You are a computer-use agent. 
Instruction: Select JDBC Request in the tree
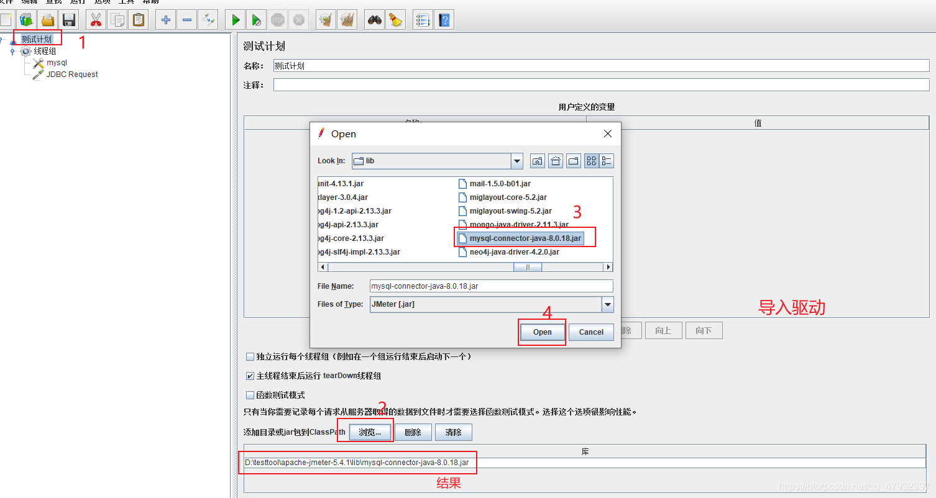(72, 75)
